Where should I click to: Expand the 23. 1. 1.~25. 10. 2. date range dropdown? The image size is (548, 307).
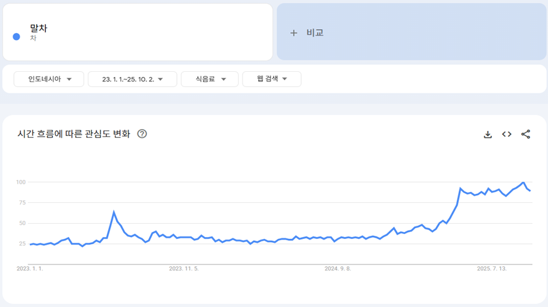coord(132,79)
